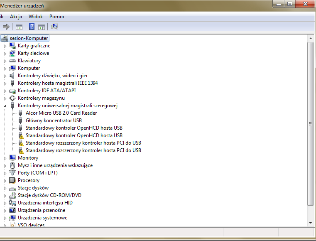316x241 pixels.
Task: Scan for hardware changes toolbar icon
Action: tap(54, 27)
